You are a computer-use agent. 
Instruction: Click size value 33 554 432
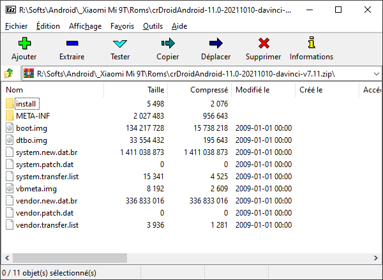147,140
